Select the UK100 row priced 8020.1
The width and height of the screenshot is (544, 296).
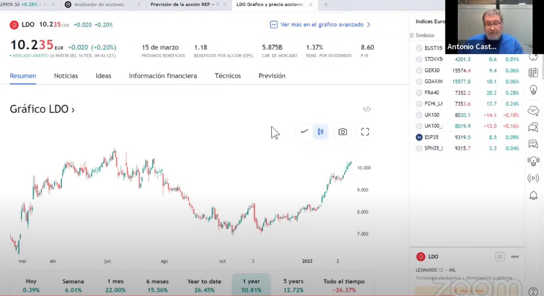[x=468, y=115]
